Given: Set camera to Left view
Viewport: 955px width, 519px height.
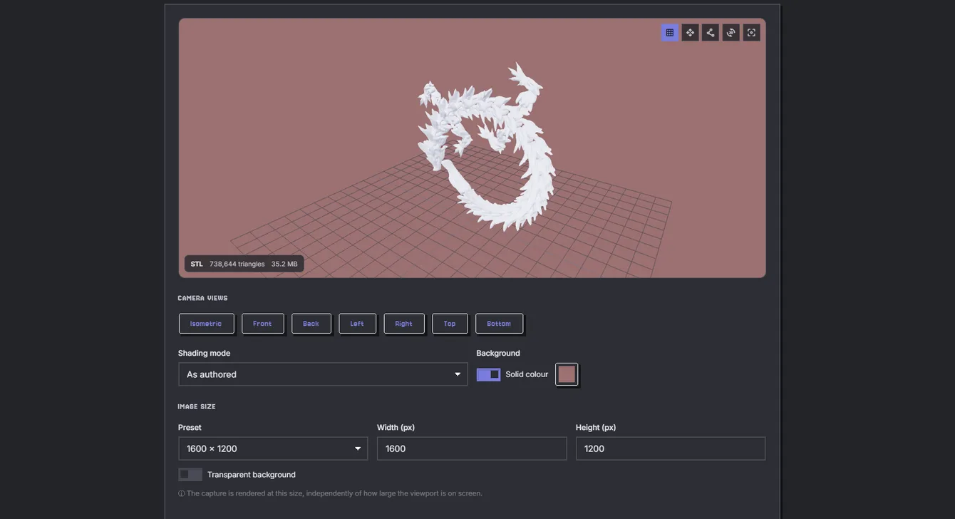Looking at the screenshot, I should point(357,324).
